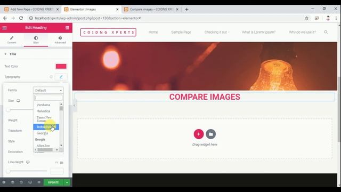Open the History icon

pyautogui.click(x=21, y=182)
